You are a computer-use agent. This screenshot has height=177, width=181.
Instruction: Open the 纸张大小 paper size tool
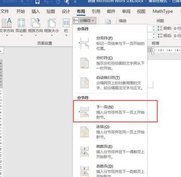52,27
